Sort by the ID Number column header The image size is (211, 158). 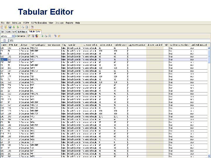coord(13,45)
